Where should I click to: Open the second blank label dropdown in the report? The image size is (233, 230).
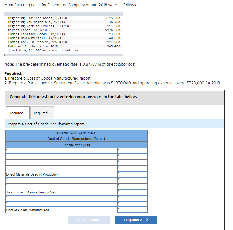tap(61, 157)
